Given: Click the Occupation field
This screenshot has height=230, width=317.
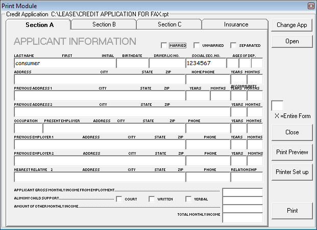Looking at the screenshot, I should pos(28,128).
